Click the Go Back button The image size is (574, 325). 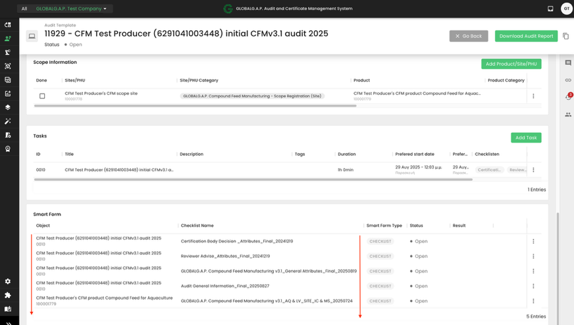point(468,36)
